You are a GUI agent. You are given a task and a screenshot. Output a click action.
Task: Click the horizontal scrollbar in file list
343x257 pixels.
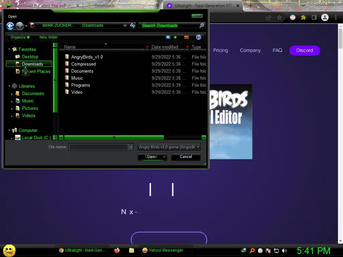point(114,138)
